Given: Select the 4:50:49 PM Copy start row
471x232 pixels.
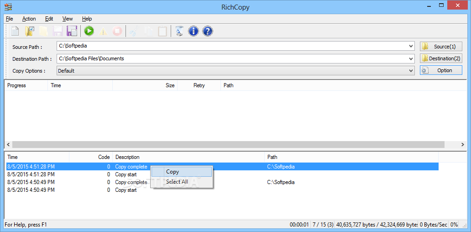Looking at the screenshot, I should click(x=222, y=190).
